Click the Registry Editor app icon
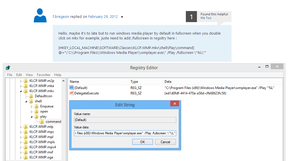Screen dimensions: 288x161 [8, 67]
